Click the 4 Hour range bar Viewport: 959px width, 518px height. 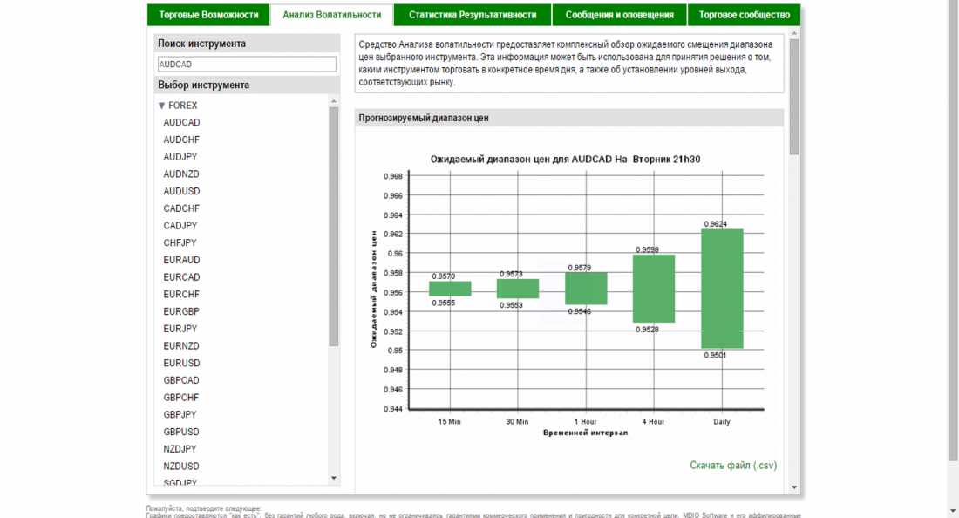pos(653,289)
